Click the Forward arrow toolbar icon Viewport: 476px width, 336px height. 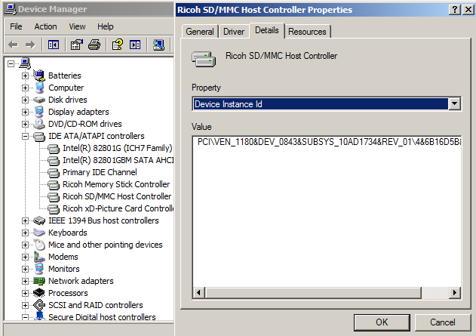[x=30, y=45]
